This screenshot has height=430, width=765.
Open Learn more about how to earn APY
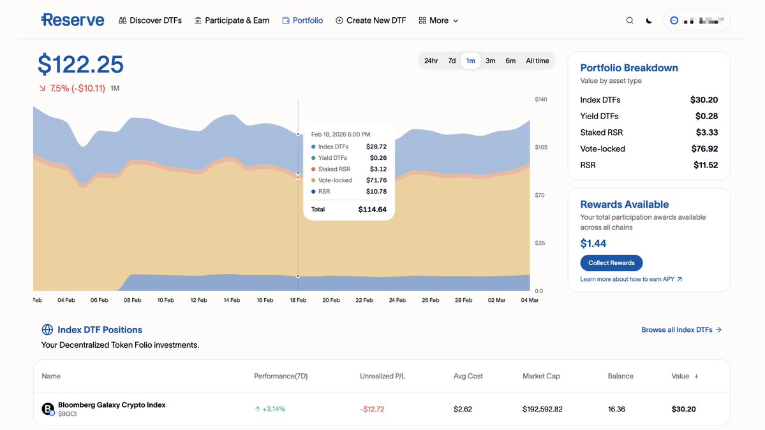(x=631, y=279)
